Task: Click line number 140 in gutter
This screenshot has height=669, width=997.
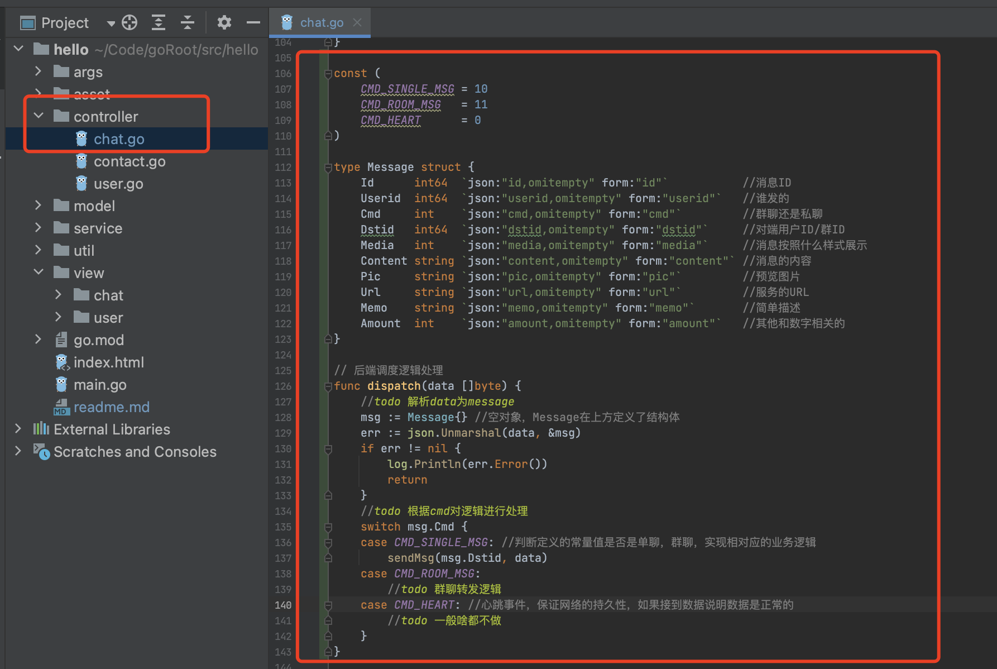Action: click(283, 605)
